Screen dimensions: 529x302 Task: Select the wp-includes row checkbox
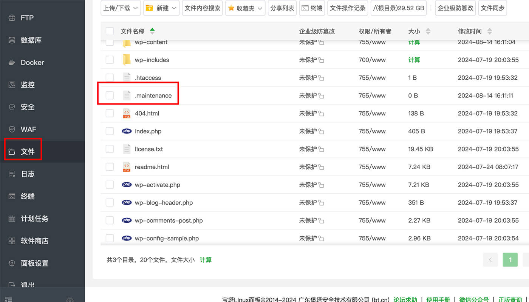110,60
